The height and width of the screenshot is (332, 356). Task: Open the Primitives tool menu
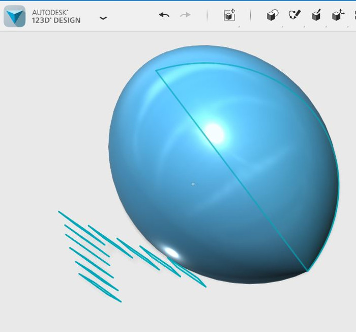(273, 15)
